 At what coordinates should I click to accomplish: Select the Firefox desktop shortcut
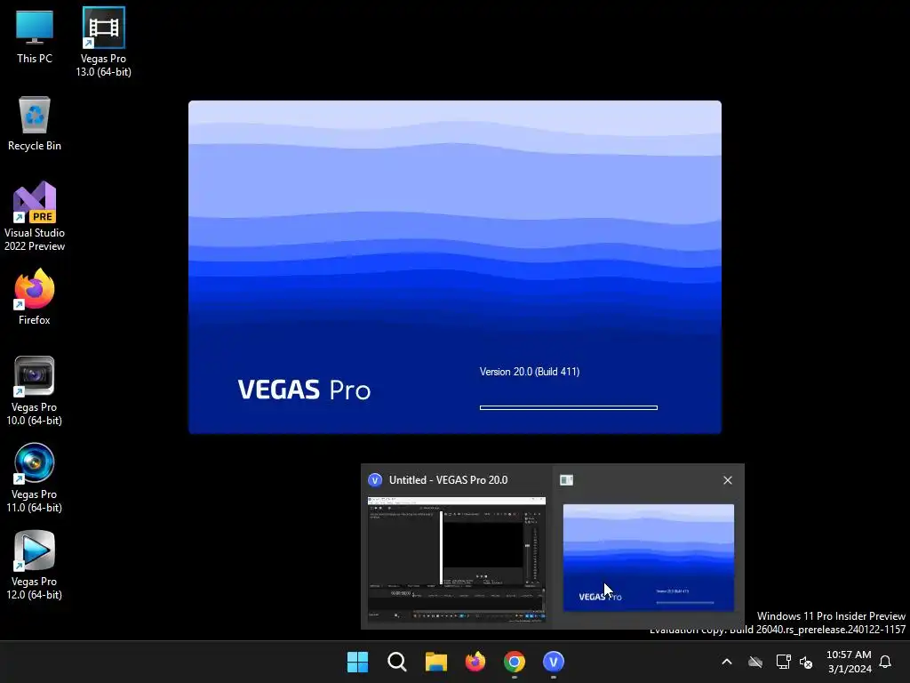point(35,297)
